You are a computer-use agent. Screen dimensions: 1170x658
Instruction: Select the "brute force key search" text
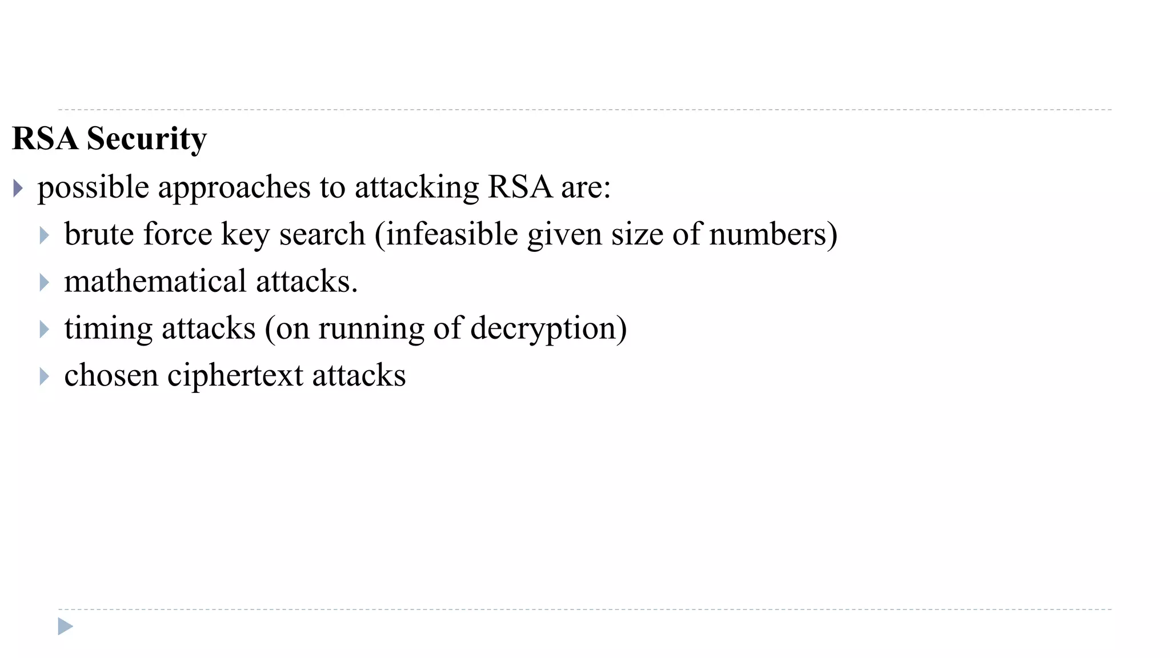click(x=215, y=234)
